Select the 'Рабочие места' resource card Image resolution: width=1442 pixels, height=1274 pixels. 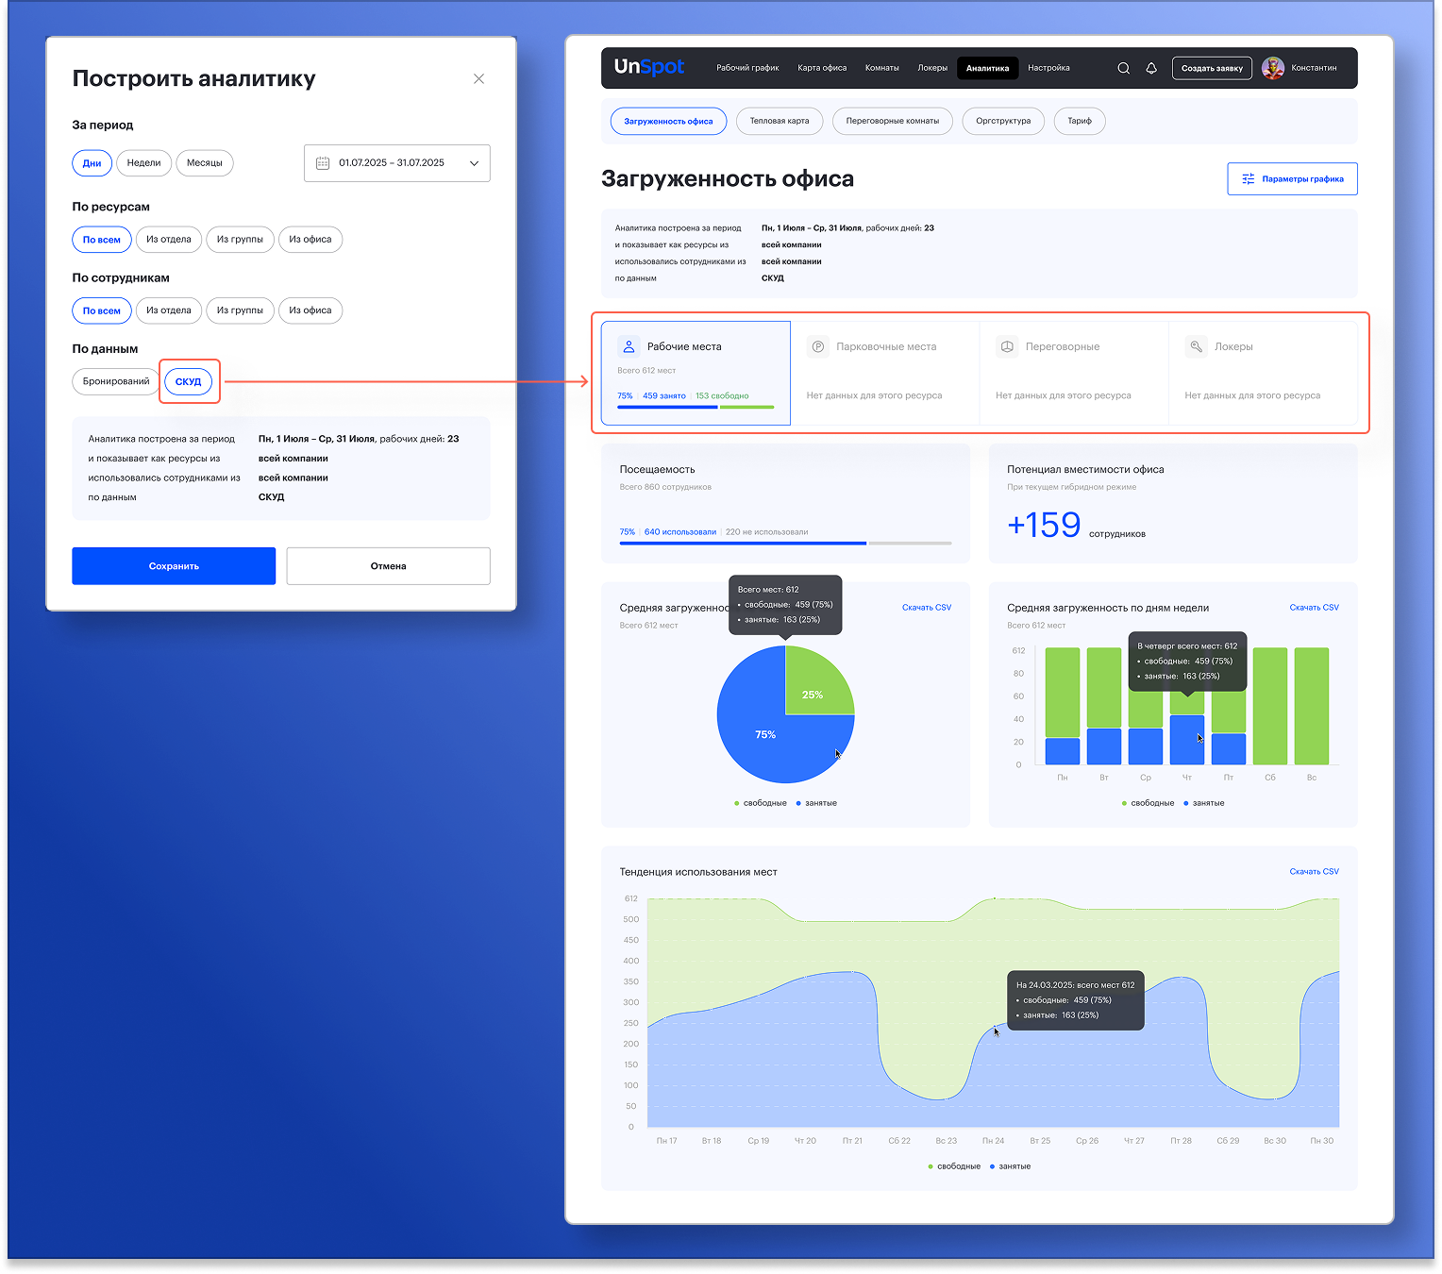[696, 373]
